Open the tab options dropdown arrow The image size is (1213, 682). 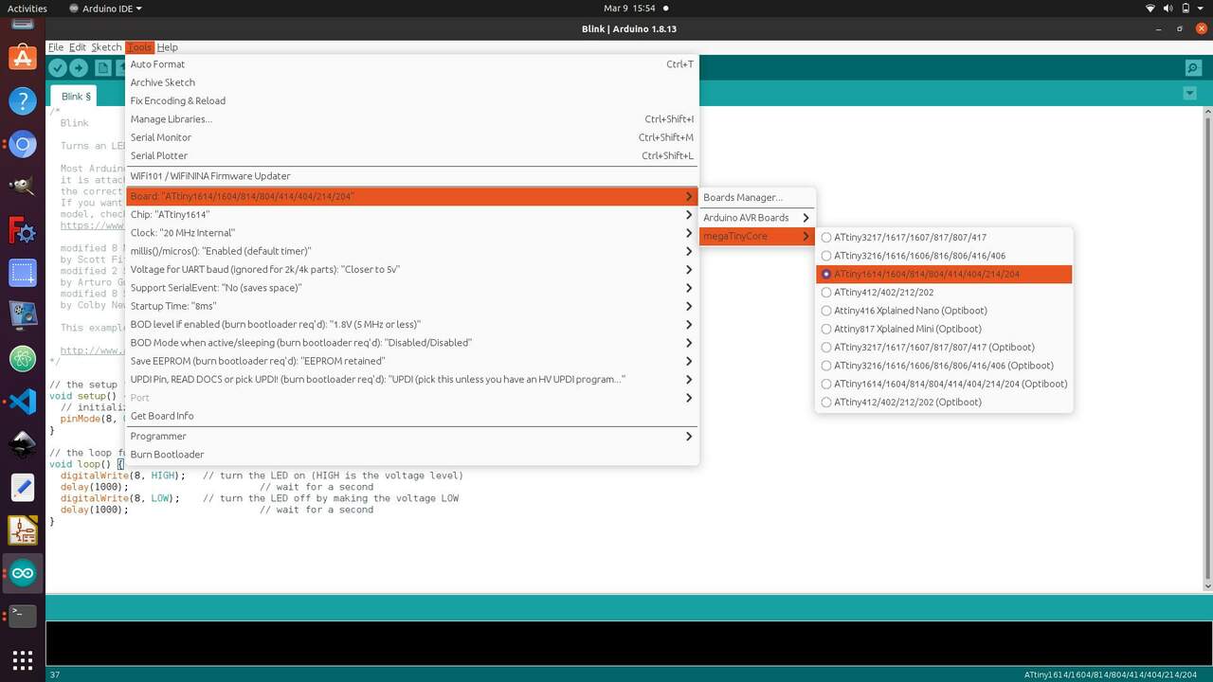click(x=1190, y=94)
